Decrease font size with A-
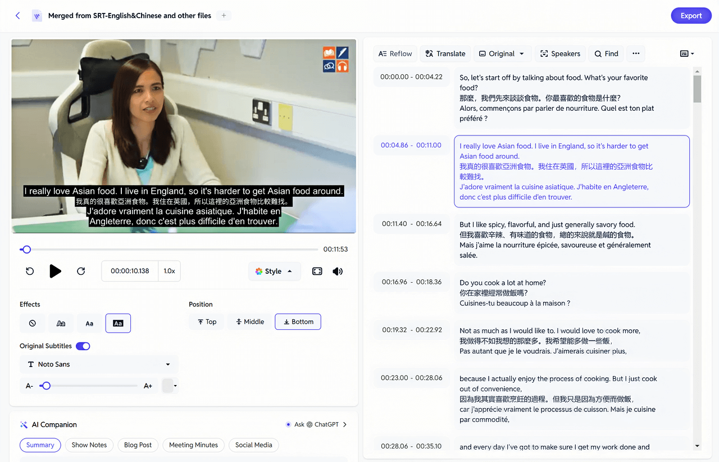719x462 pixels. [30, 386]
